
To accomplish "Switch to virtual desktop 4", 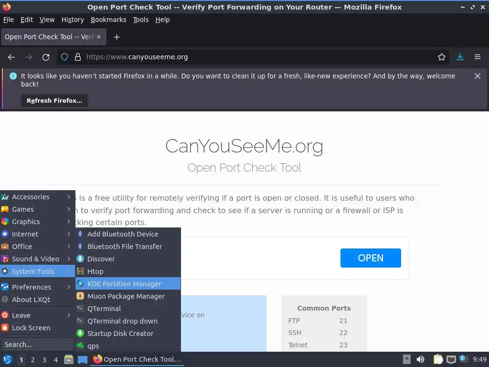I will click(x=55, y=360).
